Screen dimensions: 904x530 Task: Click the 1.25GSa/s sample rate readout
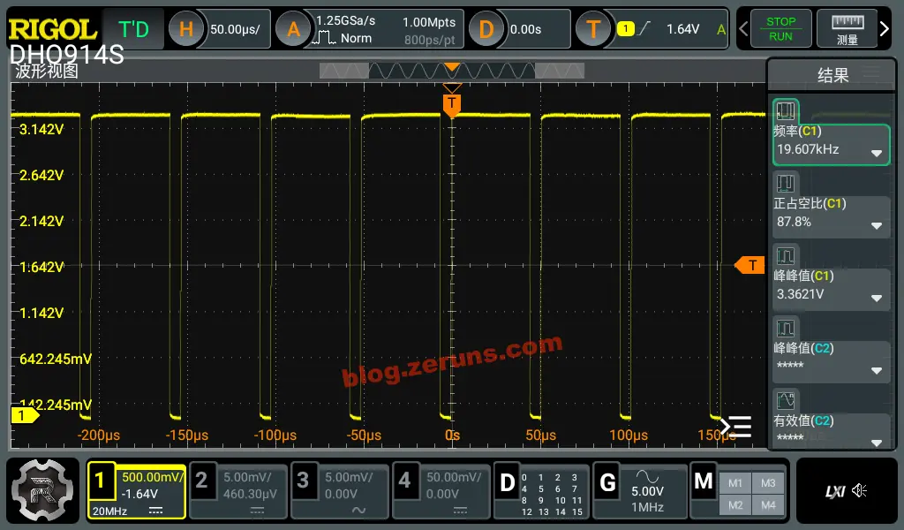click(x=346, y=21)
